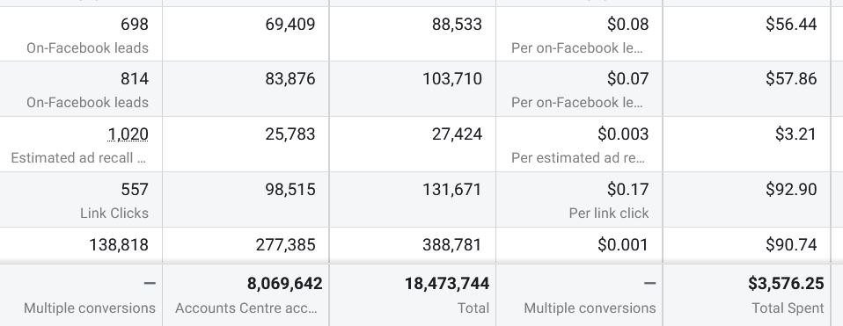The image size is (843, 326).
Task: Click the 88,533 impressions value
Action: coord(457,25)
